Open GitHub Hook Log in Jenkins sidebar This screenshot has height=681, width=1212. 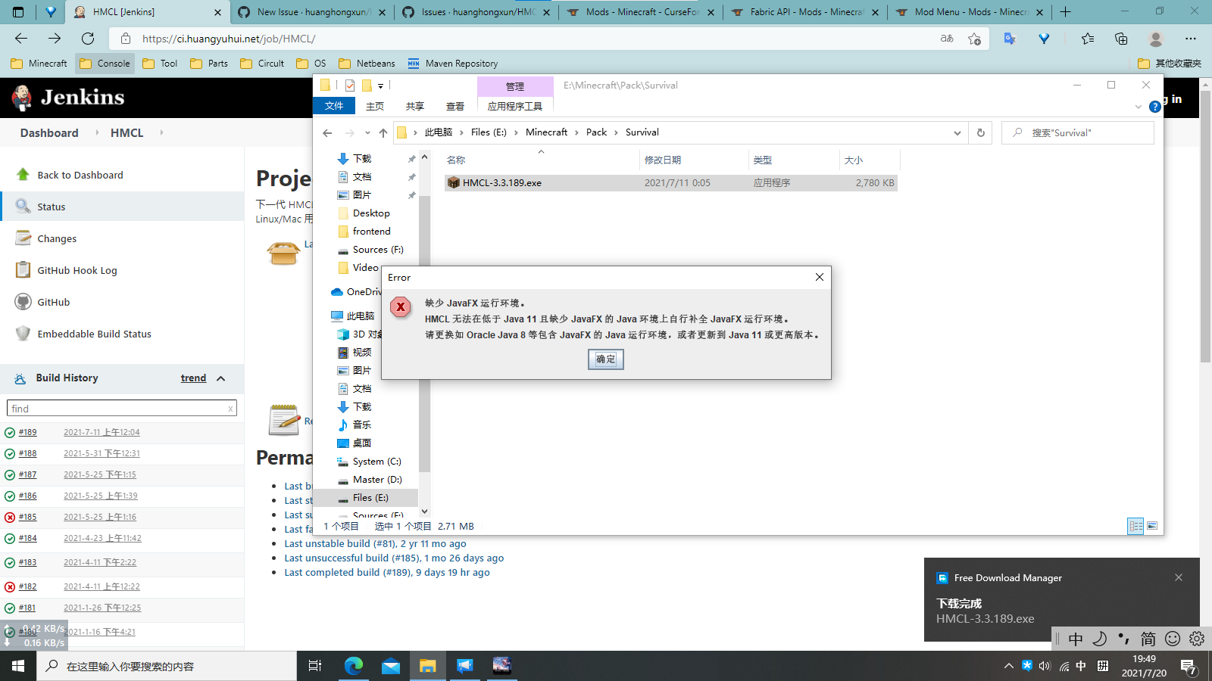click(x=77, y=270)
